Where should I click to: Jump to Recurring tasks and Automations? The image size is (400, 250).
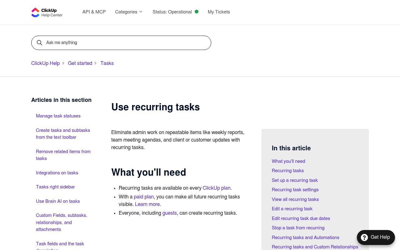coord(306,237)
